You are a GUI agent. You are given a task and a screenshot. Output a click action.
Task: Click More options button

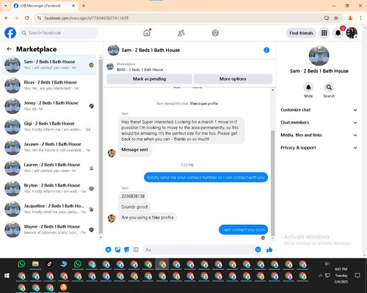pyautogui.click(x=233, y=79)
